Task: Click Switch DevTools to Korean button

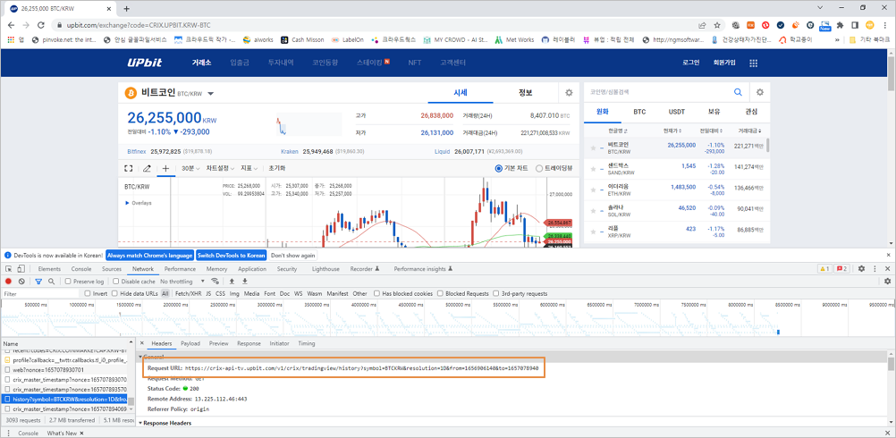Action: tap(232, 256)
